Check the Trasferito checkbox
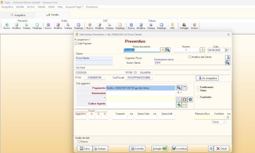This screenshot has height=153, width=255. point(198,97)
